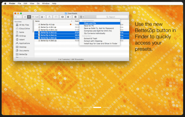Screen dimensions: 185x117
Task: Open robert folder in sidebar
Action: coord(20,40)
